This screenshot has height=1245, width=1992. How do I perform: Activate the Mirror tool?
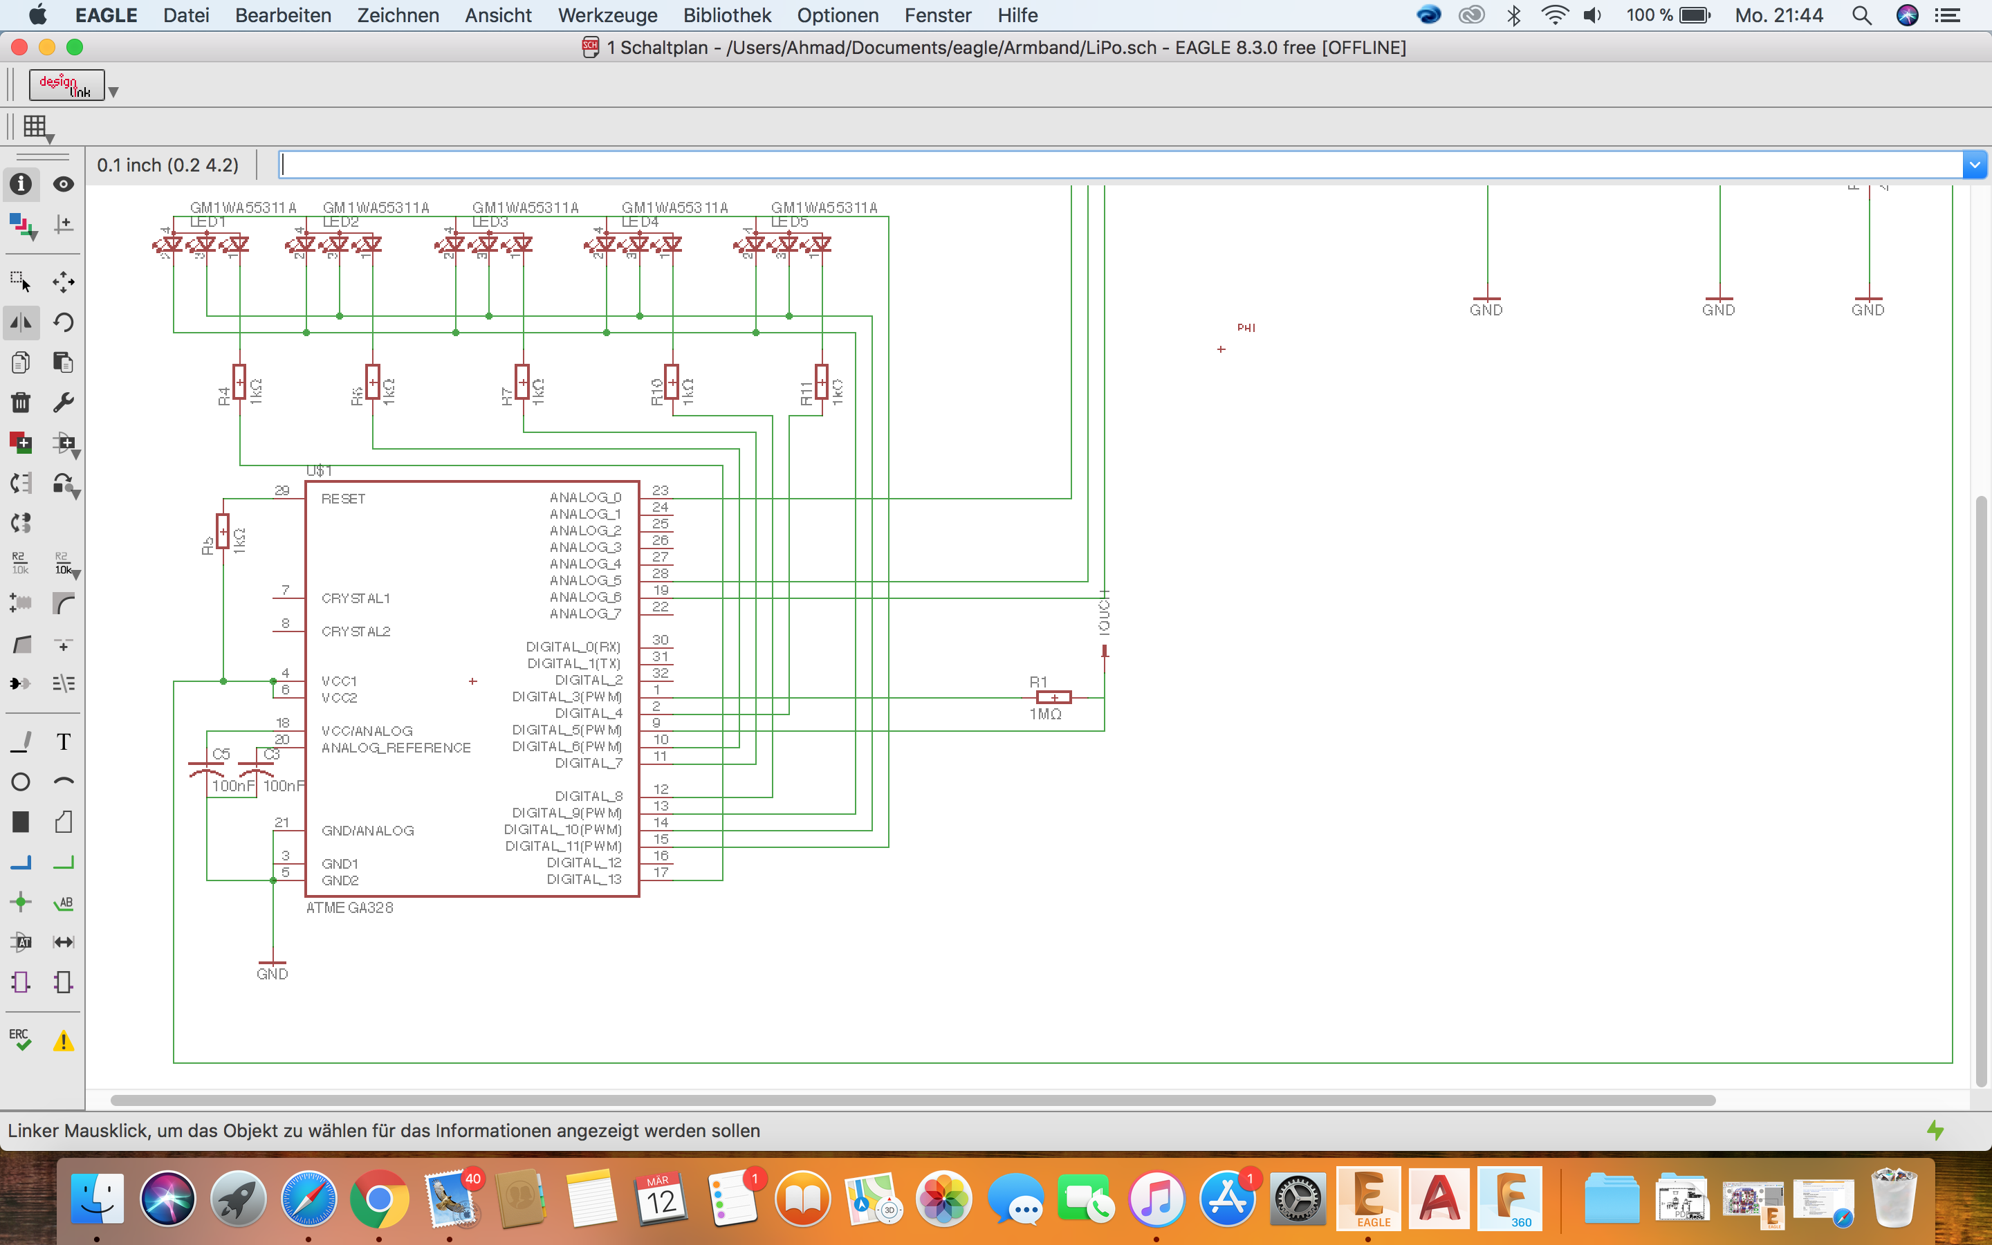21,322
